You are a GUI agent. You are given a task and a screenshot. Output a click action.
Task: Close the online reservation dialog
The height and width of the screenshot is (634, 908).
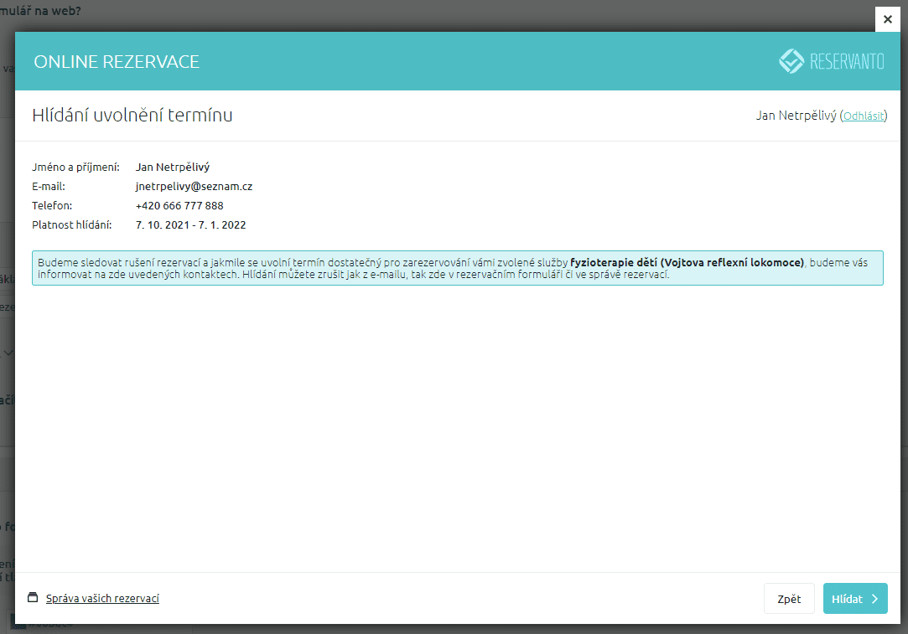point(887,19)
